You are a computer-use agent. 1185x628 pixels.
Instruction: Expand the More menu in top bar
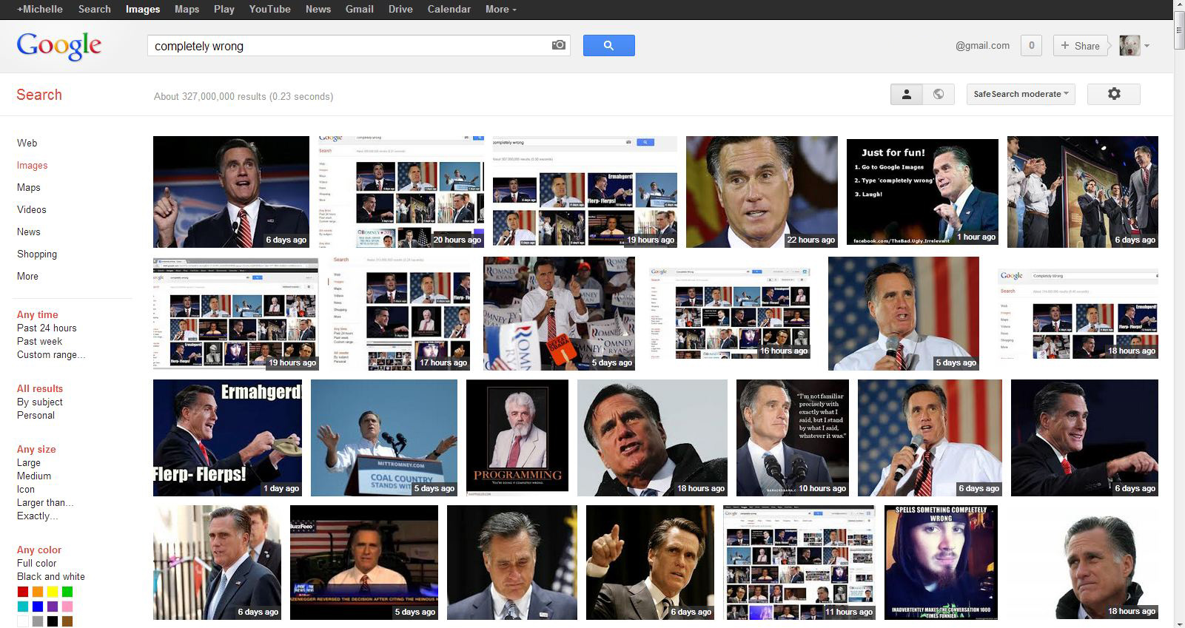pyautogui.click(x=501, y=9)
